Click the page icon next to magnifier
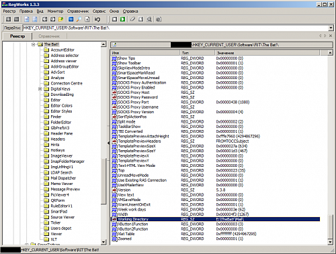The height and width of the screenshot is (254, 336). [x=87, y=19]
